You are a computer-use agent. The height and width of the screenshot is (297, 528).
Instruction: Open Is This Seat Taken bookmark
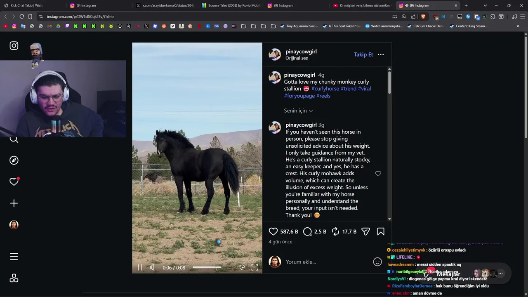pyautogui.click(x=342, y=26)
